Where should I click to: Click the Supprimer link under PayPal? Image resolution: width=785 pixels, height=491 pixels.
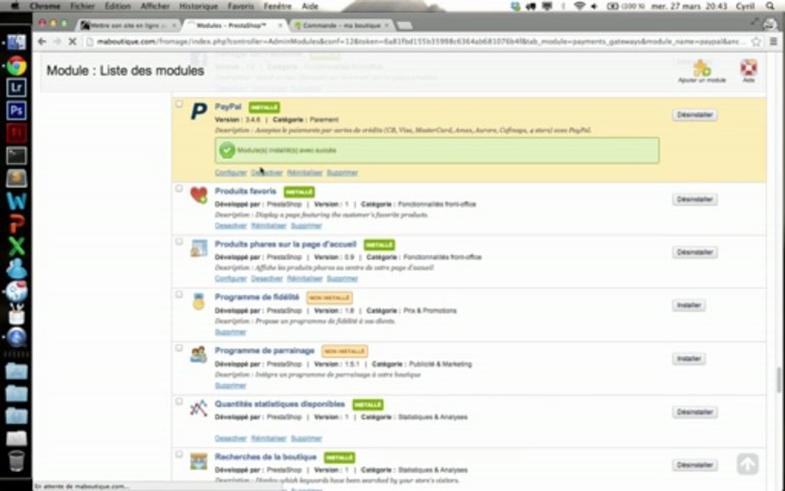click(343, 173)
